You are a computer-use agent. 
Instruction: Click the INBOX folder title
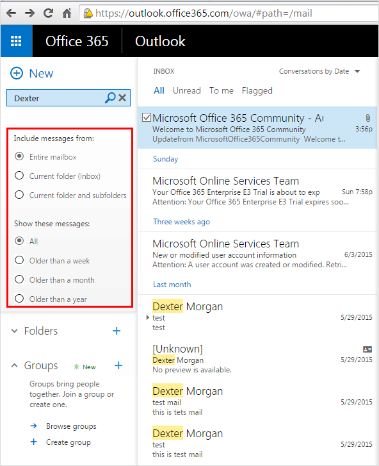[163, 71]
